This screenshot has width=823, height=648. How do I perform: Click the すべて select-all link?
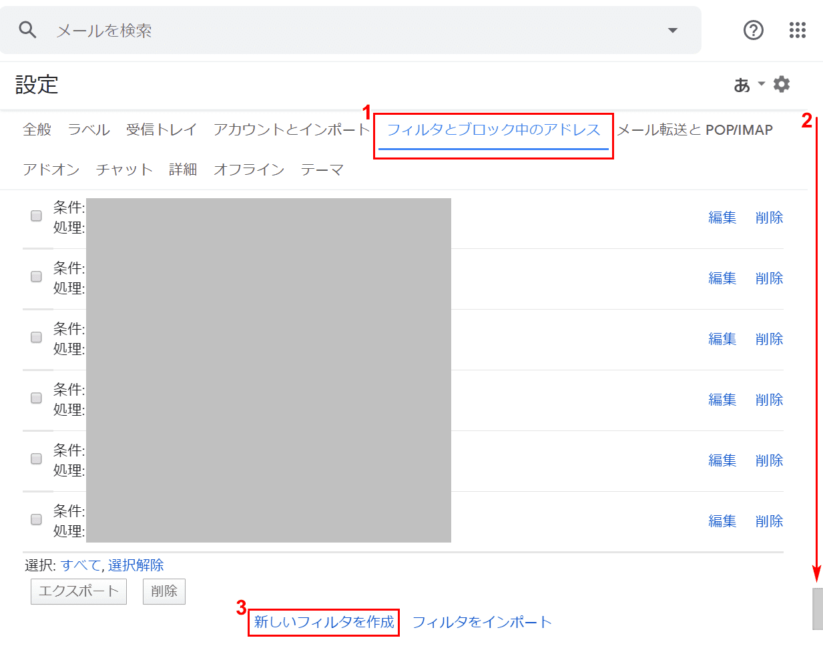coord(81,565)
